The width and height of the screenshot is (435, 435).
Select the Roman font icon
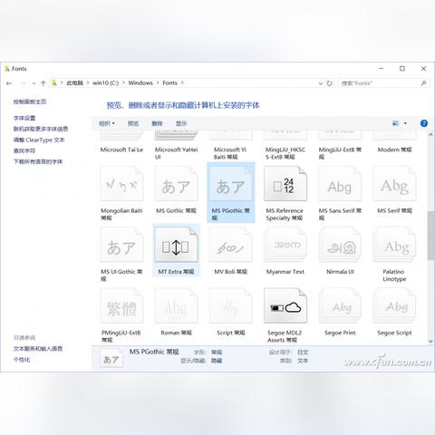pos(176,305)
